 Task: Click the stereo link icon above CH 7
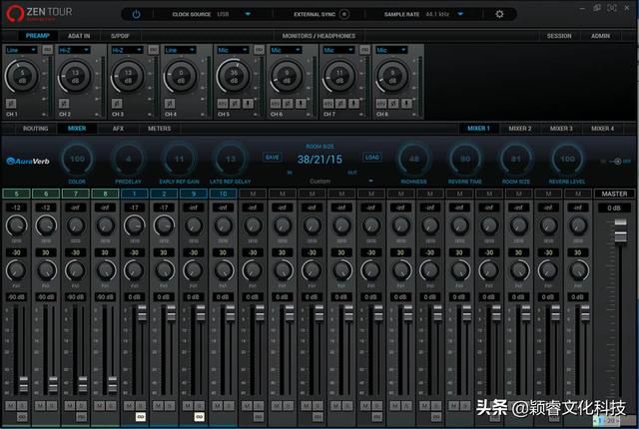click(x=364, y=50)
